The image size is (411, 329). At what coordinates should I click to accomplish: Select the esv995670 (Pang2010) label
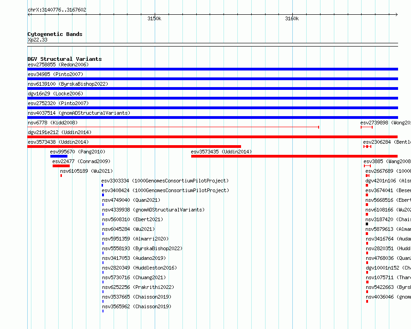point(78,152)
